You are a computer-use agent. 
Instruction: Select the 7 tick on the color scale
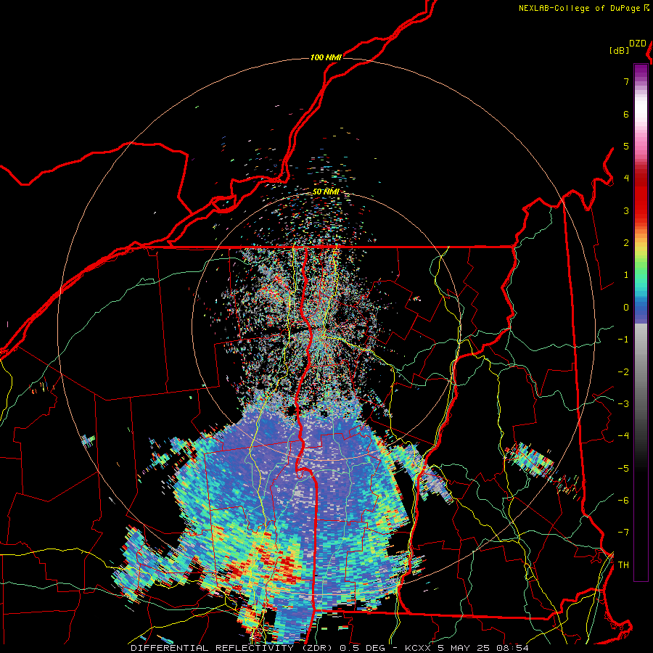[x=626, y=81]
